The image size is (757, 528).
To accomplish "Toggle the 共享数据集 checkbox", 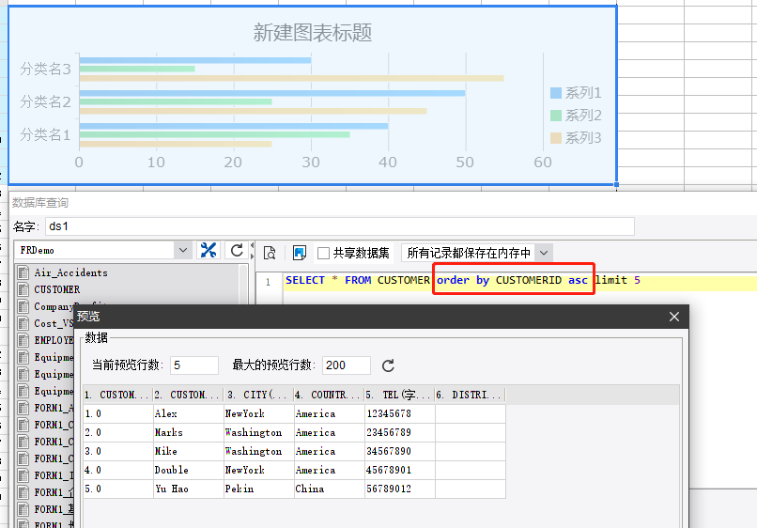I will (x=323, y=253).
